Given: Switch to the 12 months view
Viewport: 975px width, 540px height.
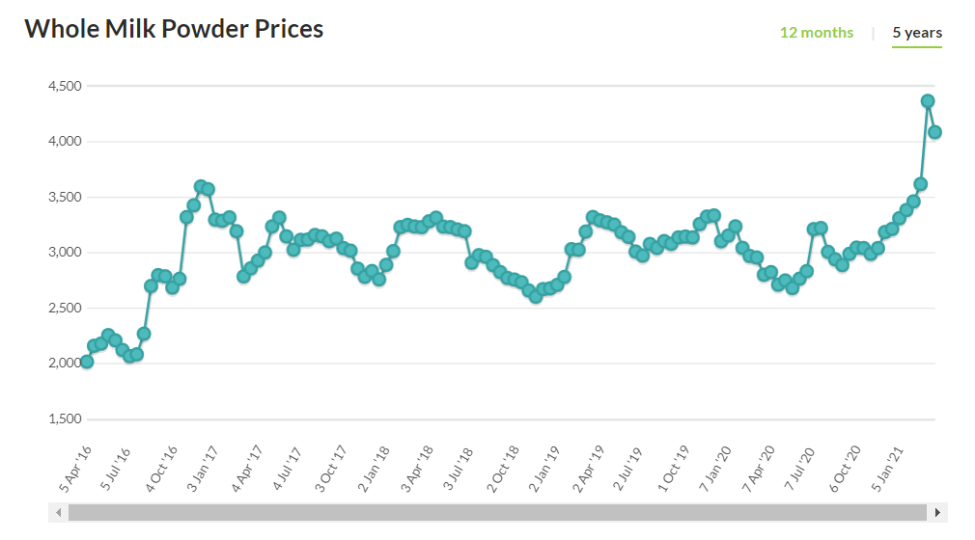Looking at the screenshot, I should coord(816,33).
